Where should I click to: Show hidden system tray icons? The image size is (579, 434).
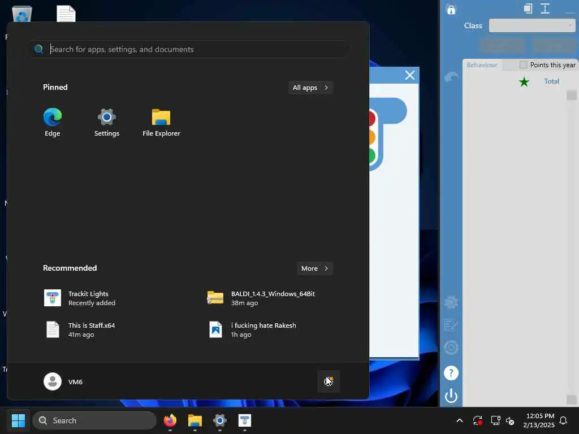click(x=460, y=420)
